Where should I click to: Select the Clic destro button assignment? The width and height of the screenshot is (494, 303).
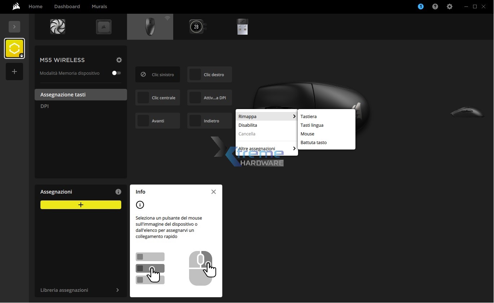(x=210, y=75)
